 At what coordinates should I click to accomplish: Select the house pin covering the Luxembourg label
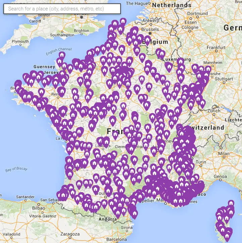pos(181,62)
